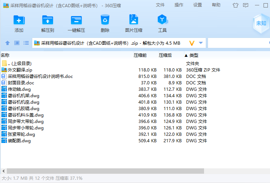Image resolution: width=270 pixels, height=183 pixels.
Task: Open the 帮助 menu
Action: pos(216,5)
